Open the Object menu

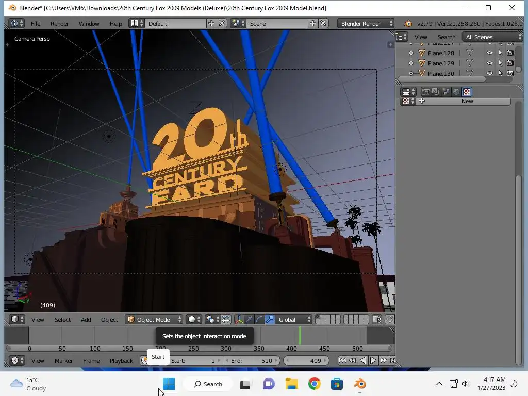(109, 320)
